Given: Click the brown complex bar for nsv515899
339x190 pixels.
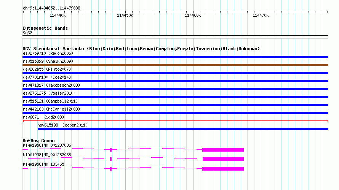Looking at the screenshot, I should coord(175,65).
